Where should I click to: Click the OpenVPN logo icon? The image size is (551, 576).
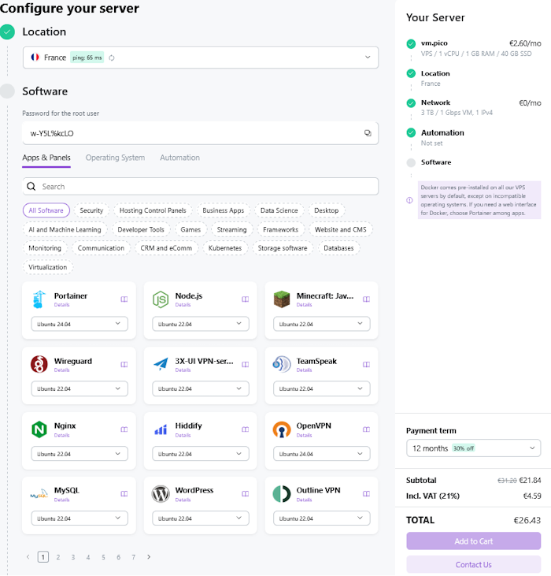click(282, 429)
